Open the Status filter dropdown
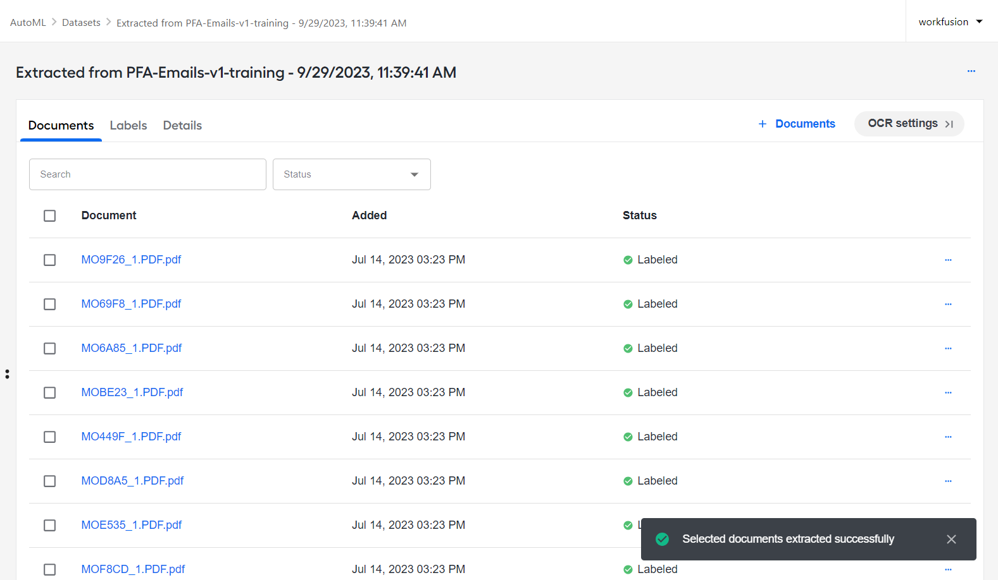The image size is (998, 580). click(x=352, y=174)
